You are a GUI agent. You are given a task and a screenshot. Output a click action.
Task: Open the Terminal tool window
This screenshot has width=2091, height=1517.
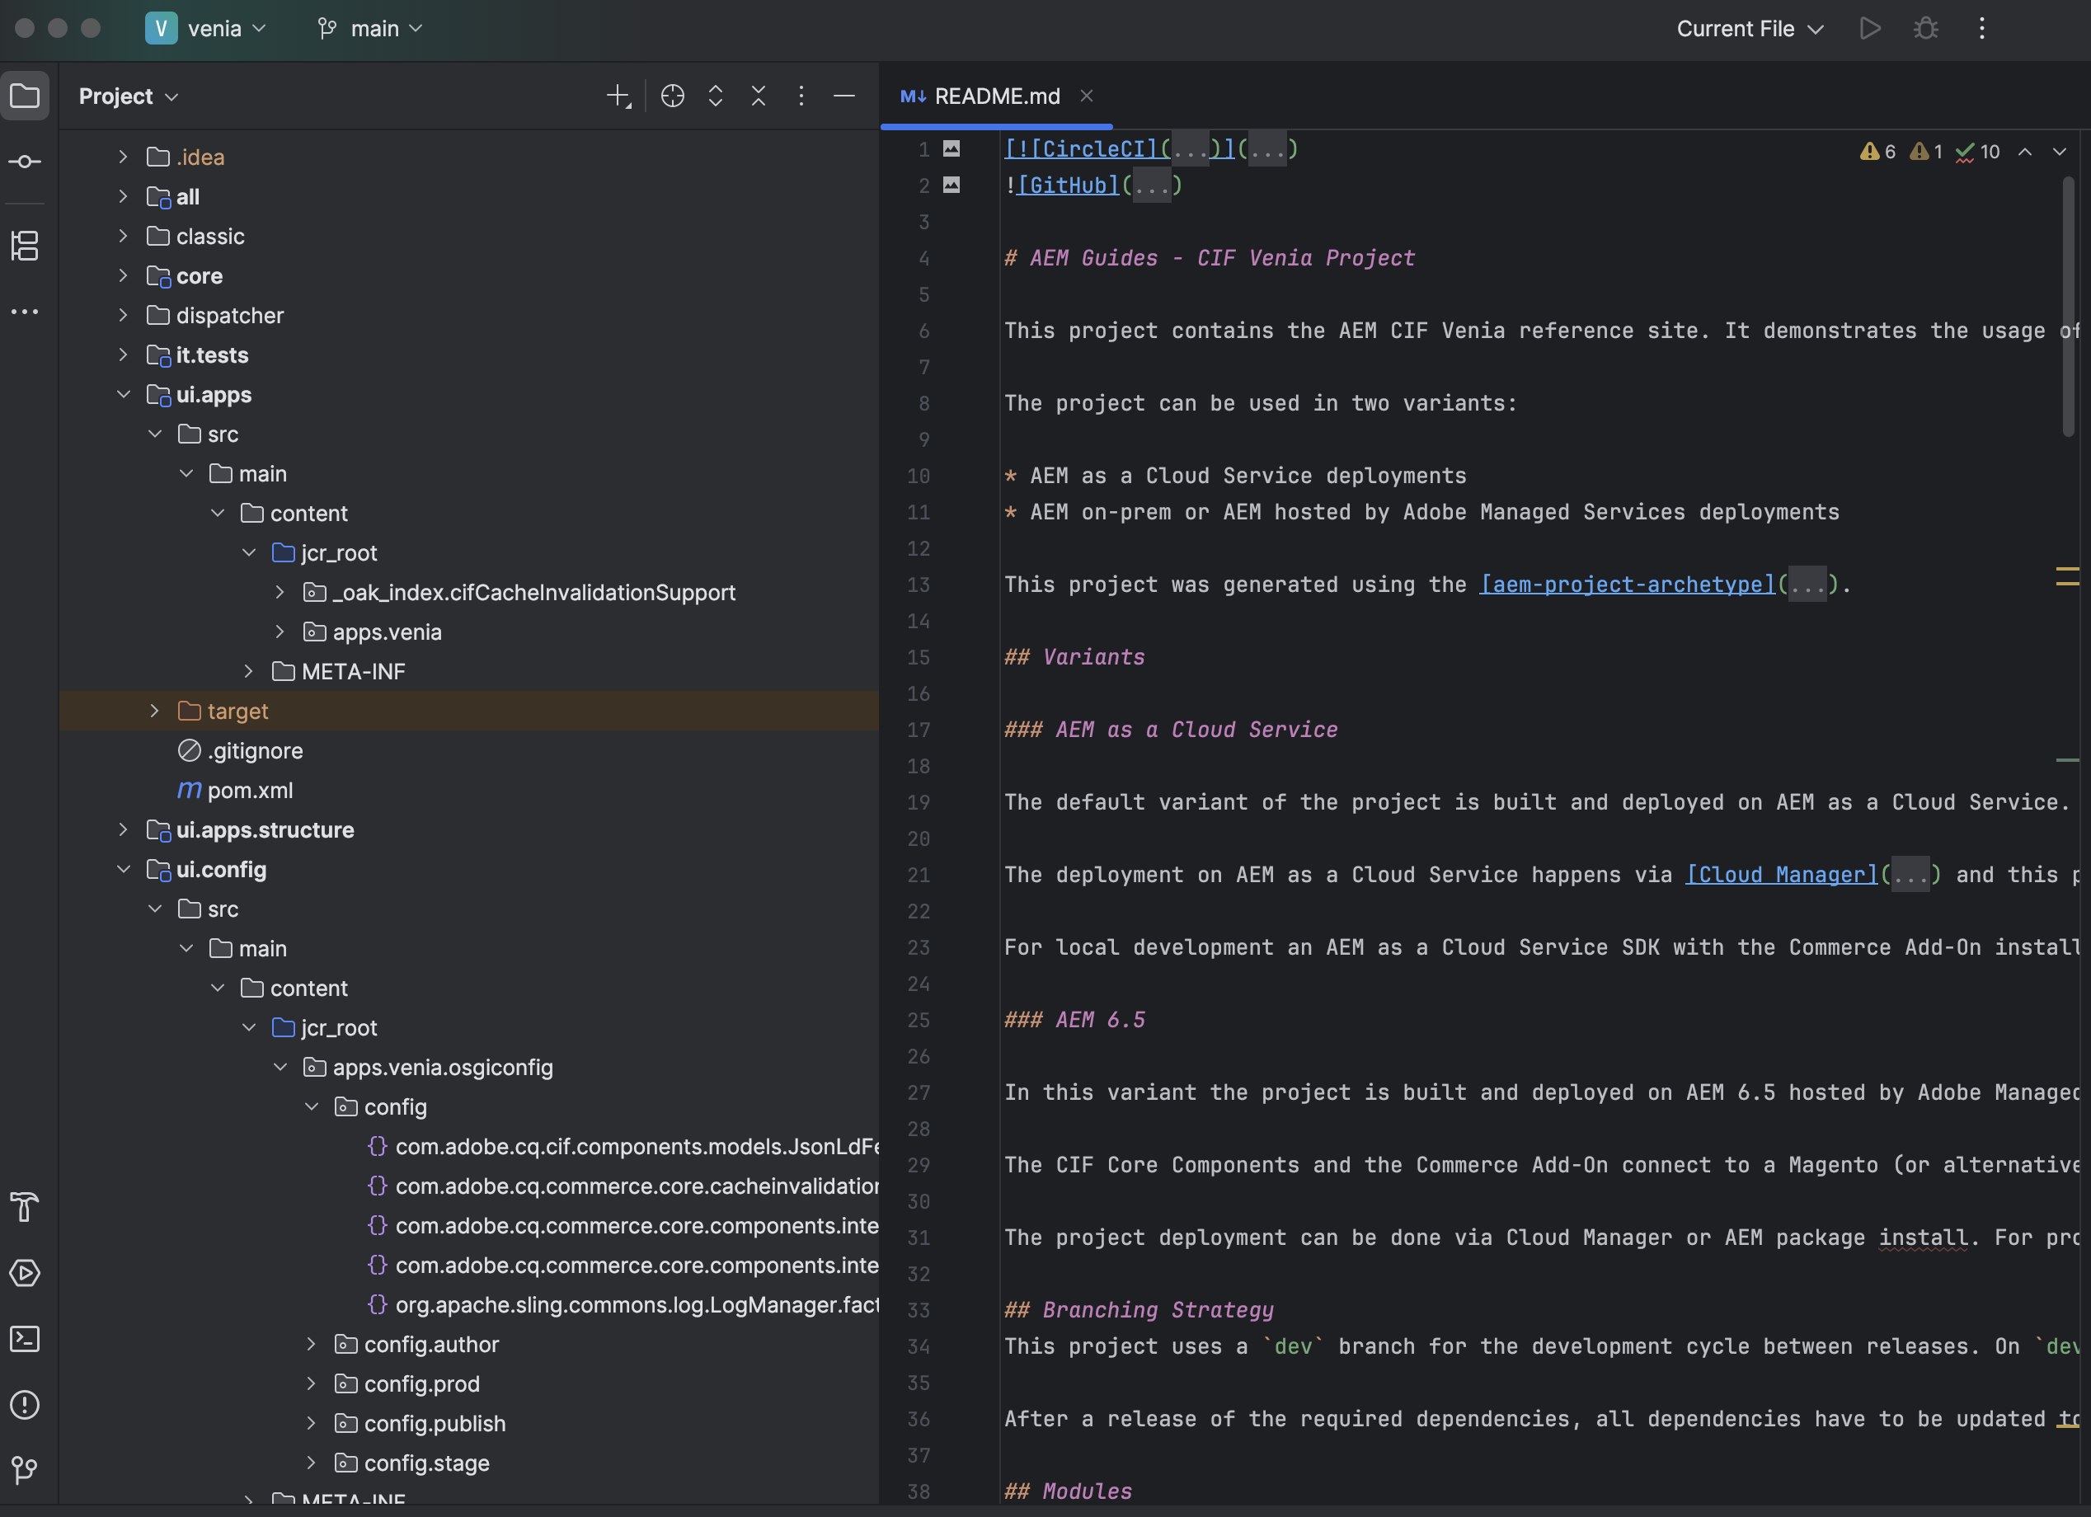pos(25,1338)
